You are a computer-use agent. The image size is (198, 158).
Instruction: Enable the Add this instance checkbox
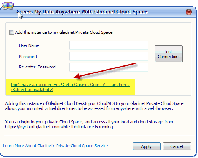tap(12, 32)
